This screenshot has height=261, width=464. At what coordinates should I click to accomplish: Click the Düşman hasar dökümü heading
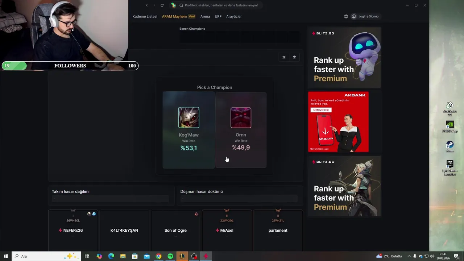click(x=202, y=191)
